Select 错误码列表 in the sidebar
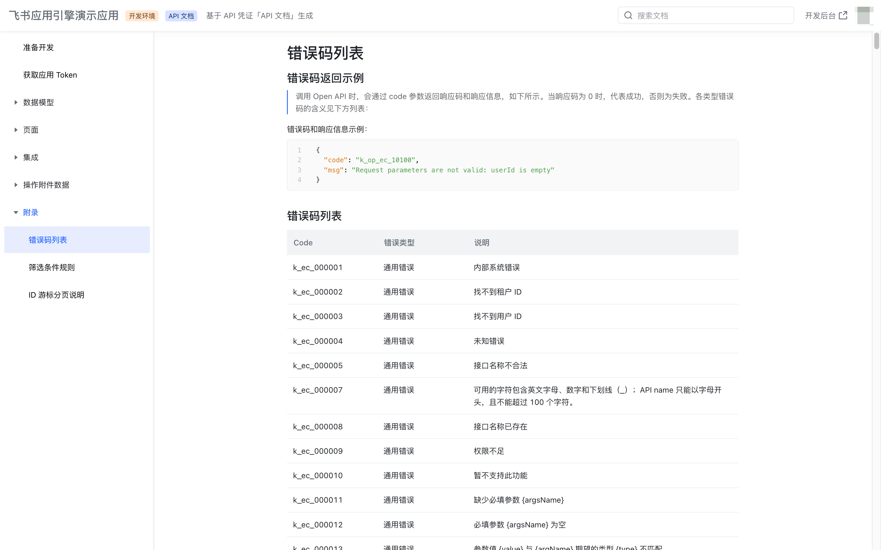Image resolution: width=881 pixels, height=550 pixels. click(x=48, y=239)
